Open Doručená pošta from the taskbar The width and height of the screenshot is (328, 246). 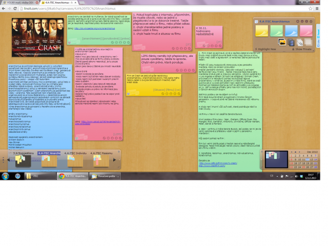(105, 176)
